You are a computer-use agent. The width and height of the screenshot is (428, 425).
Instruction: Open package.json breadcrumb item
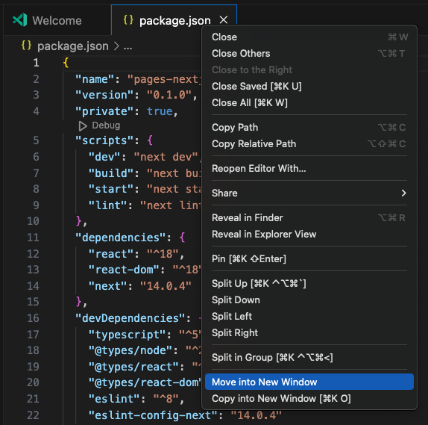(73, 46)
